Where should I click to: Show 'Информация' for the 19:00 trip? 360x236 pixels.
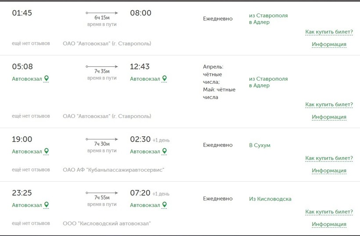(329, 171)
